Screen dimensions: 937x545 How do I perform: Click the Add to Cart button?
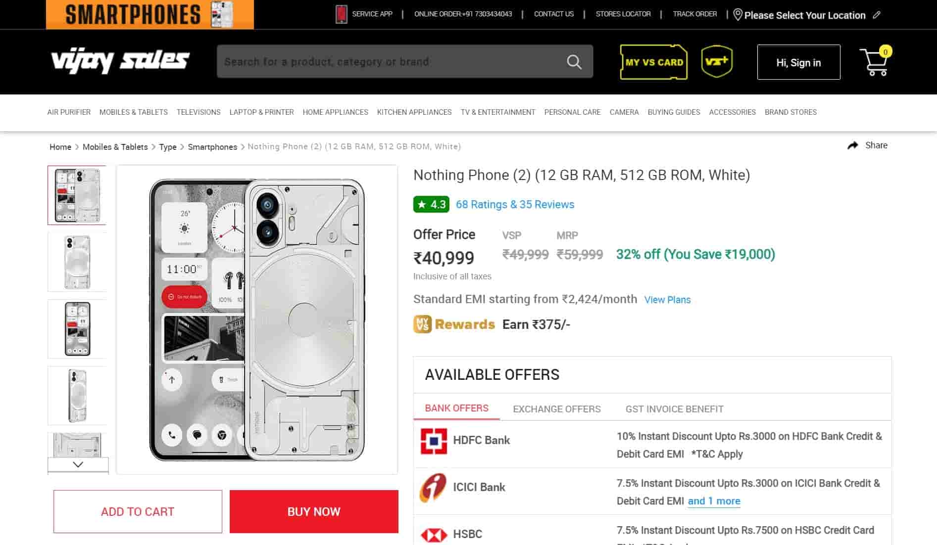tap(138, 511)
